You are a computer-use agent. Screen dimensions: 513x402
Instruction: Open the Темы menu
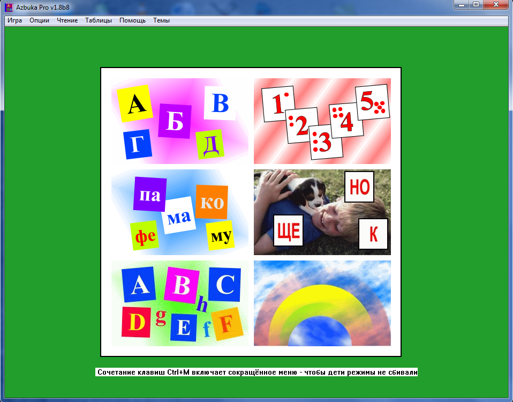[x=161, y=20]
